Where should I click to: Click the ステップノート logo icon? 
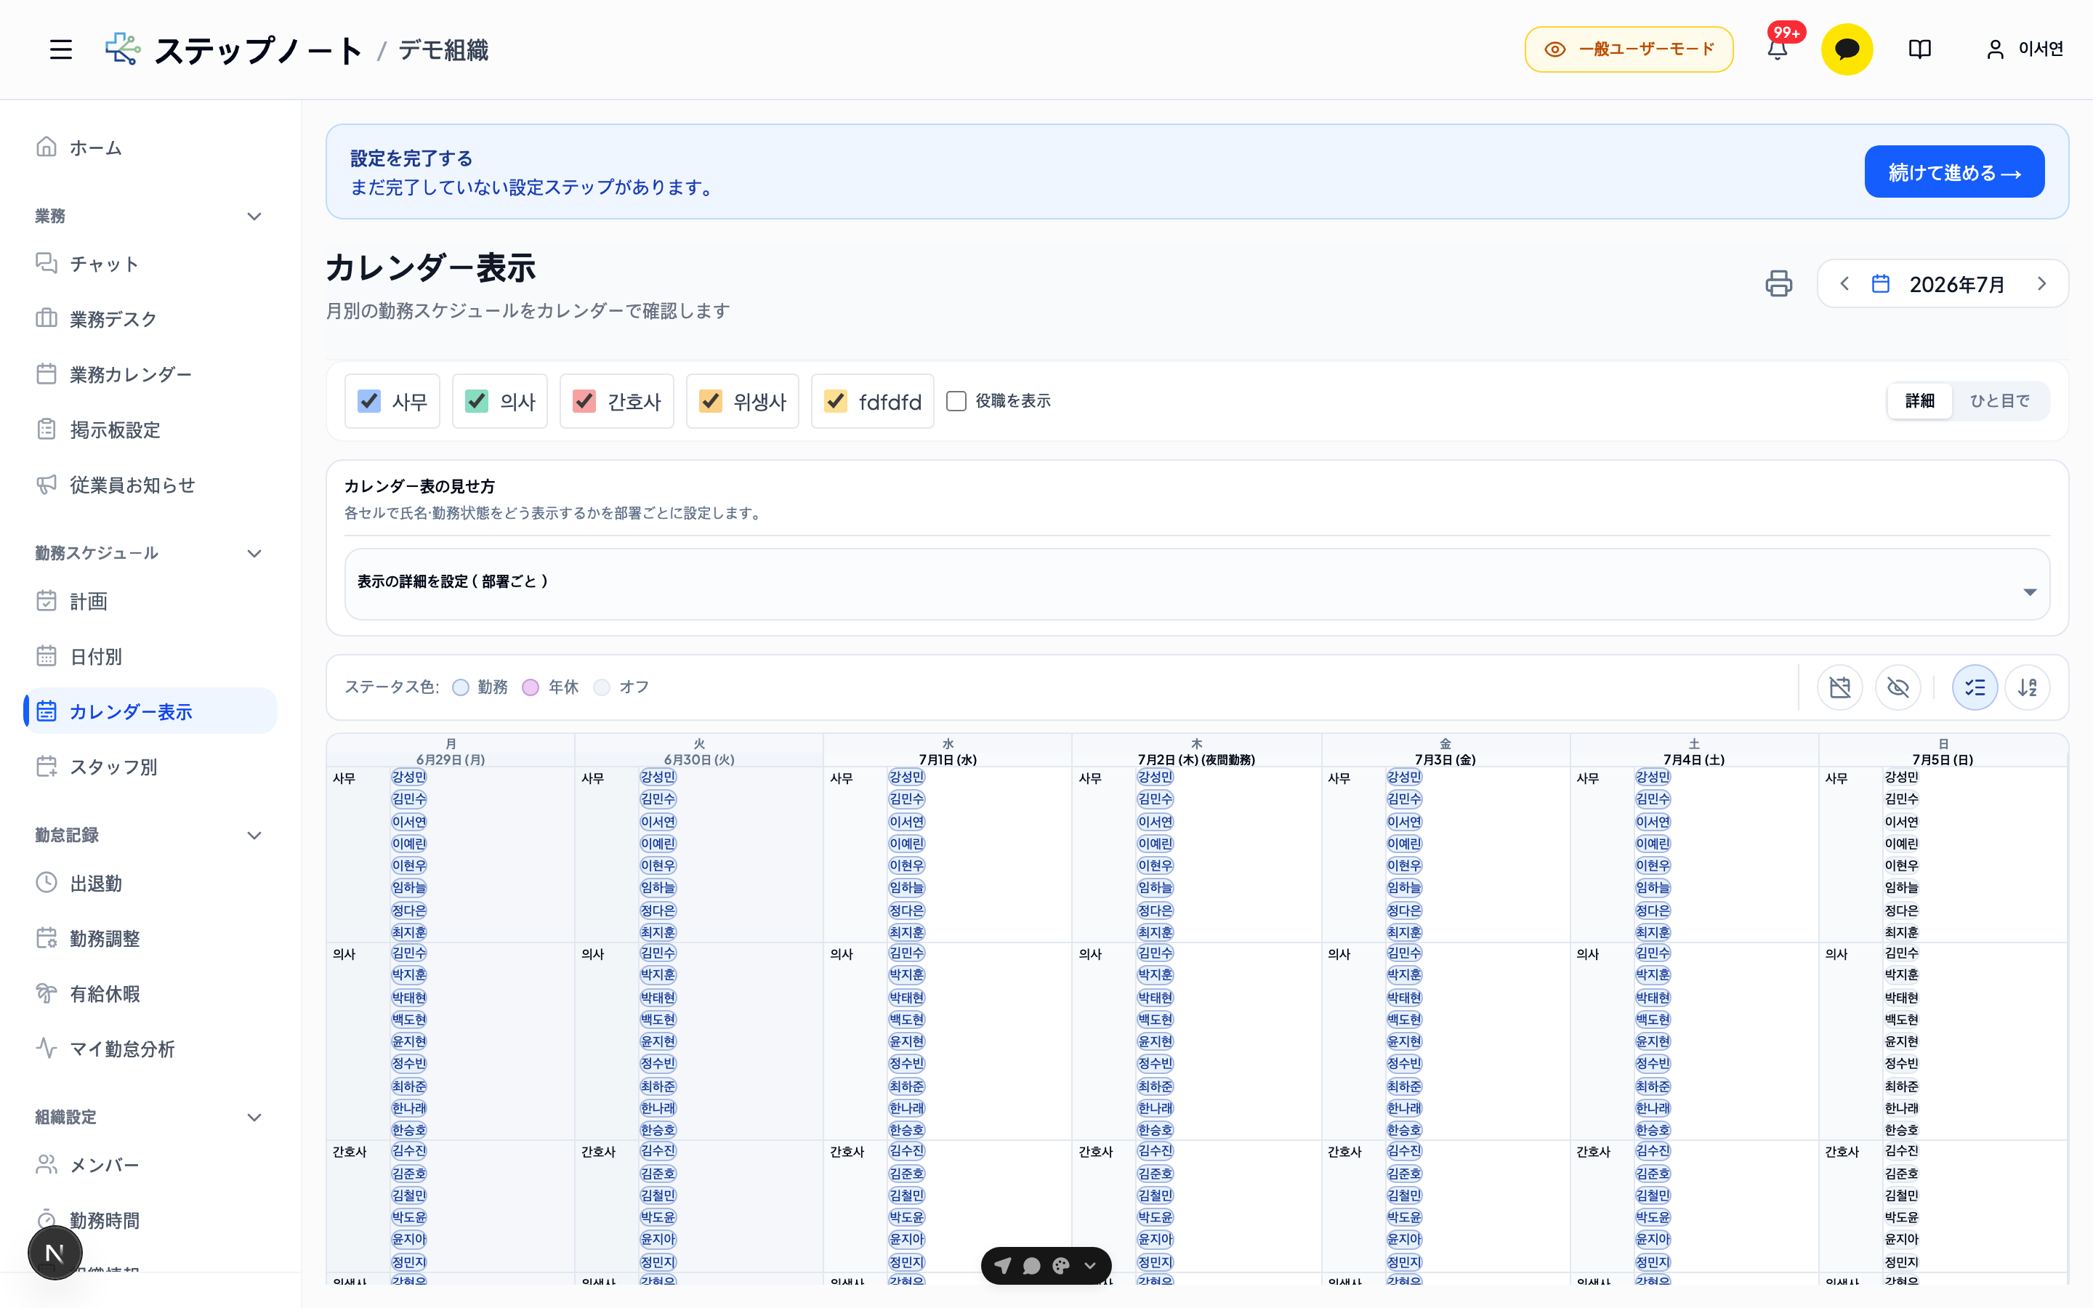(x=123, y=49)
